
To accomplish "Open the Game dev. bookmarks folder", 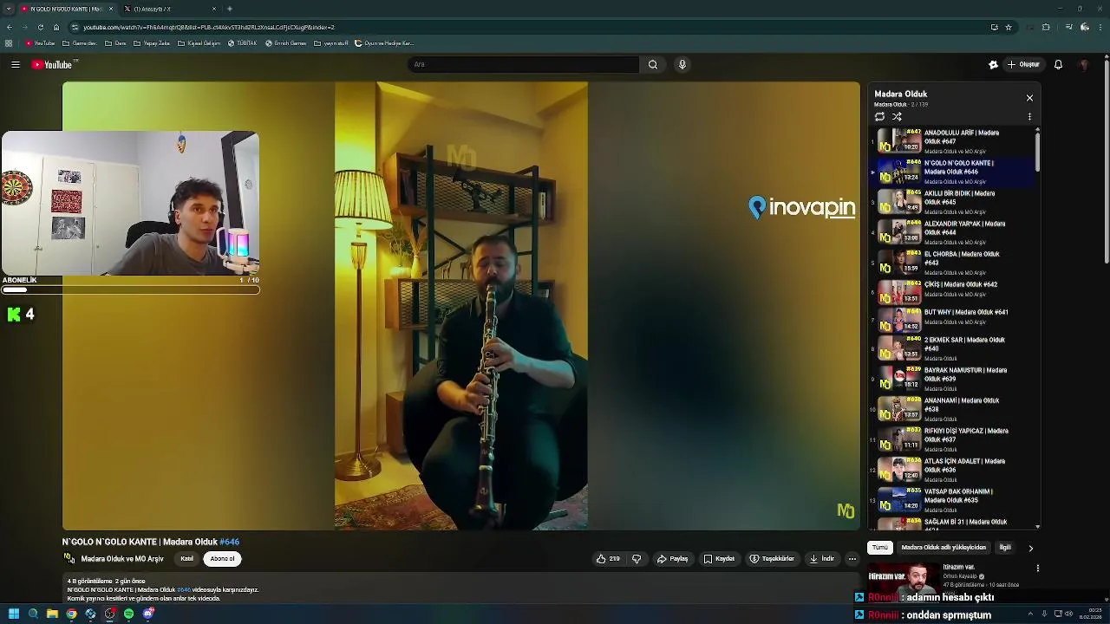I will (x=80, y=43).
